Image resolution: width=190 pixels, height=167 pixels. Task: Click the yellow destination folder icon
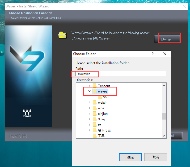click(x=63, y=35)
